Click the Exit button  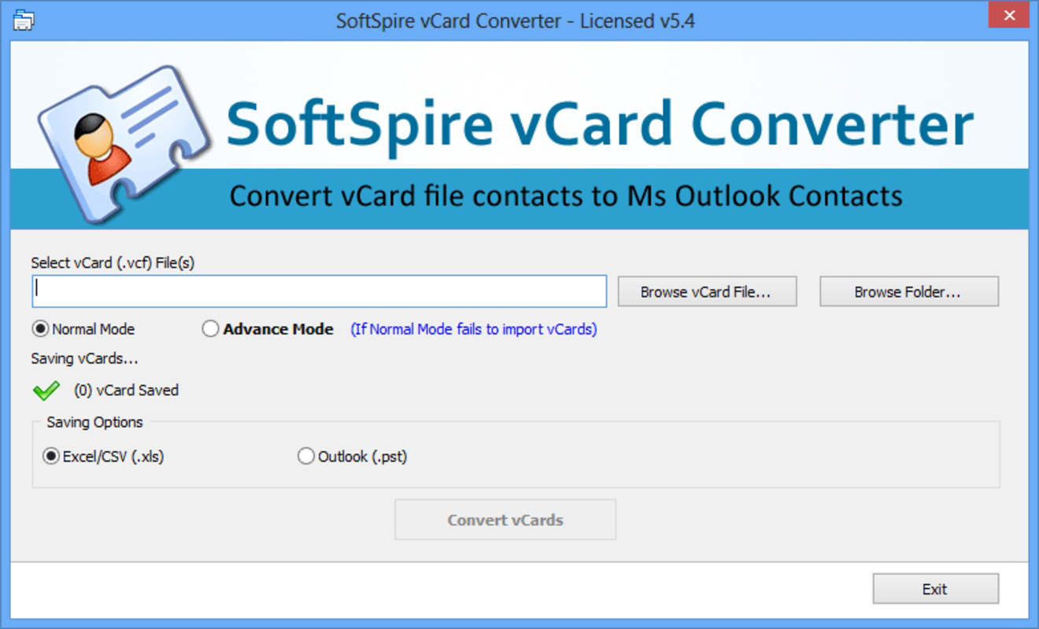coord(936,589)
